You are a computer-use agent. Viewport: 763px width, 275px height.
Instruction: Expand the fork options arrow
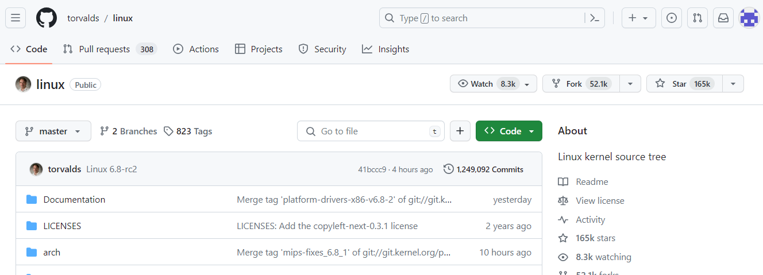tap(630, 84)
